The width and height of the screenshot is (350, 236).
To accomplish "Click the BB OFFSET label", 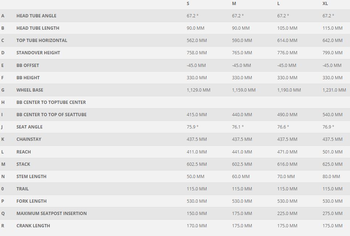I will pyautogui.click(x=28, y=66).
